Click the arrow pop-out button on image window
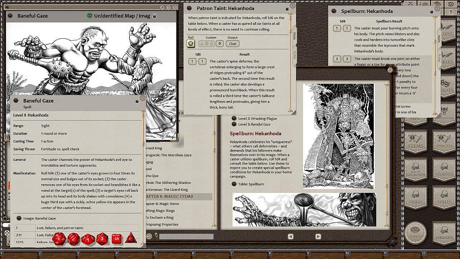The image size is (460, 259). point(162,8)
